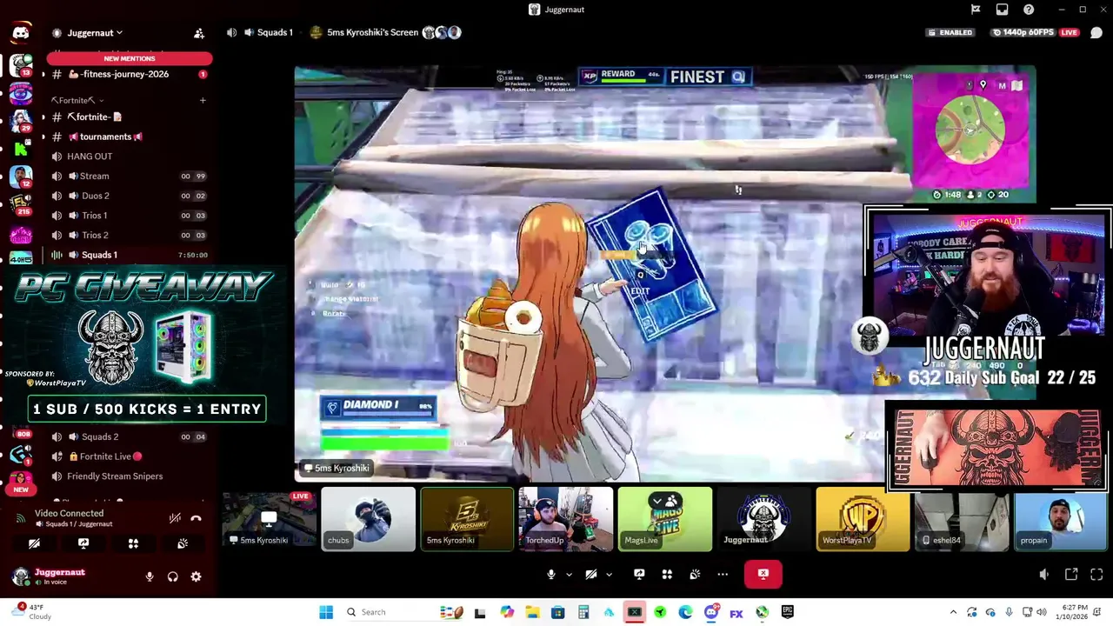This screenshot has height=626, width=1113.
Task: Open the Discord inbox icon
Action: click(1002, 10)
